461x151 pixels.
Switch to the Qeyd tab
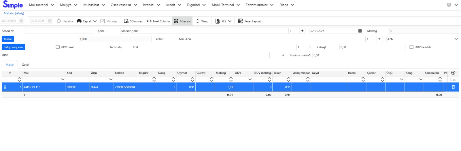(x=25, y=65)
